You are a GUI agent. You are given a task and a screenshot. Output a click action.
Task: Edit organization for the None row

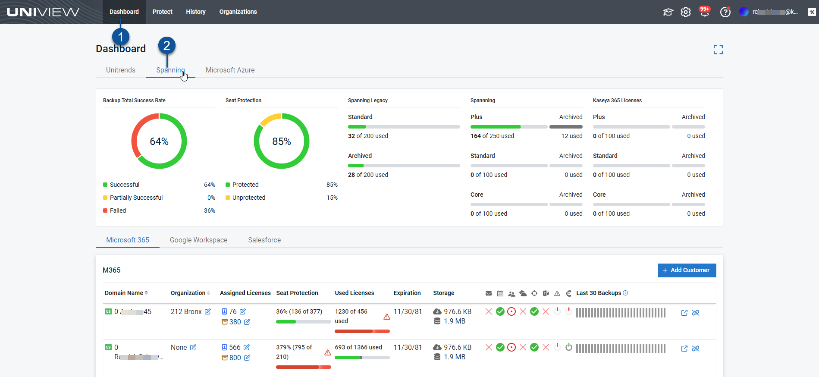(193, 347)
